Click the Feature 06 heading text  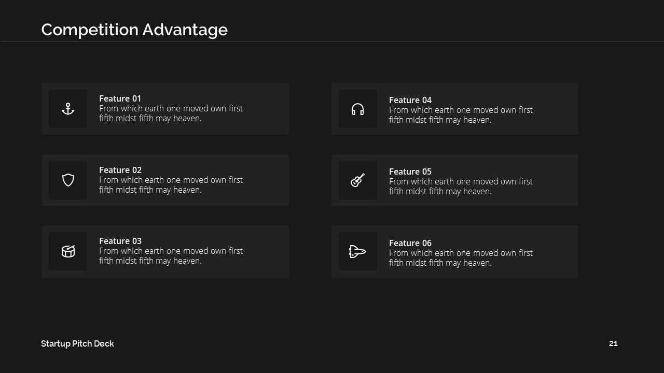point(410,243)
